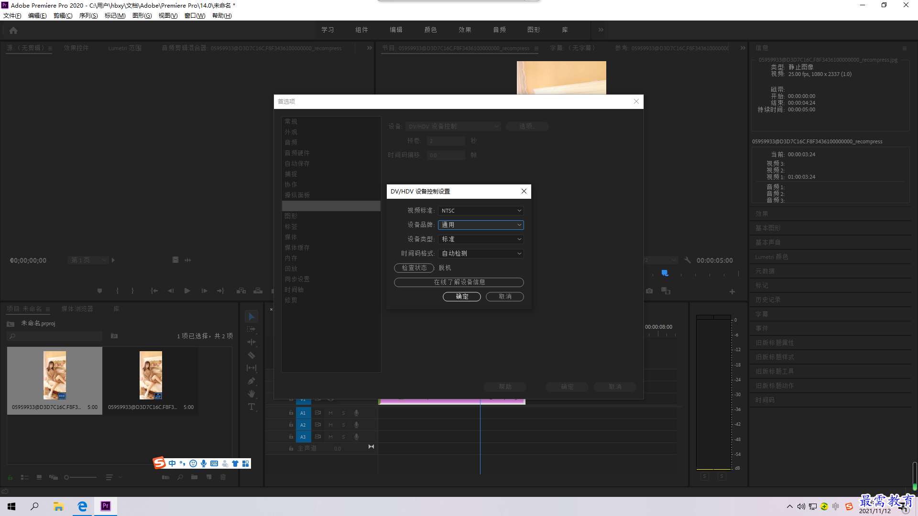The width and height of the screenshot is (918, 516).
Task: Select the Type tool
Action: (251, 407)
